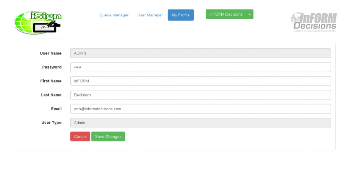Save Changes to the profile

(108, 137)
